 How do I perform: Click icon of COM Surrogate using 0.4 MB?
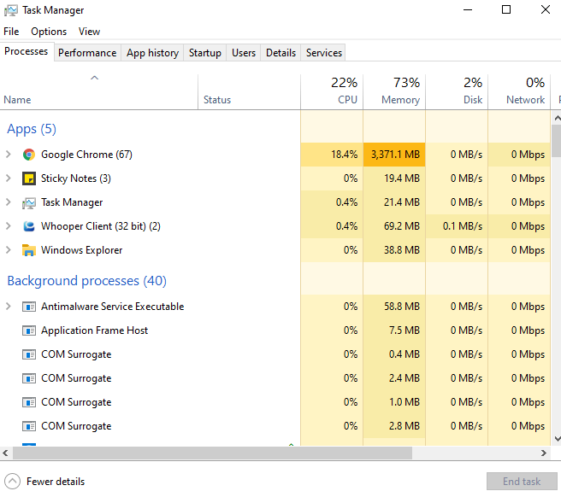(x=28, y=354)
